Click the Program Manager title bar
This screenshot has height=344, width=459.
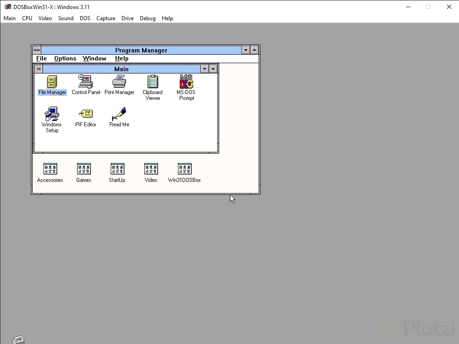[141, 50]
